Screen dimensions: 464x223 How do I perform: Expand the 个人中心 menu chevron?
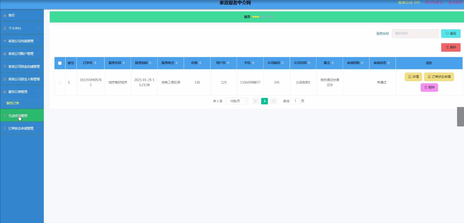click(x=38, y=28)
